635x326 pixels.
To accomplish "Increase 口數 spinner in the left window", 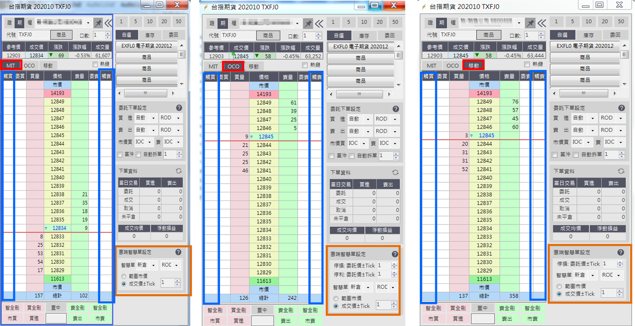I will click(x=108, y=33).
